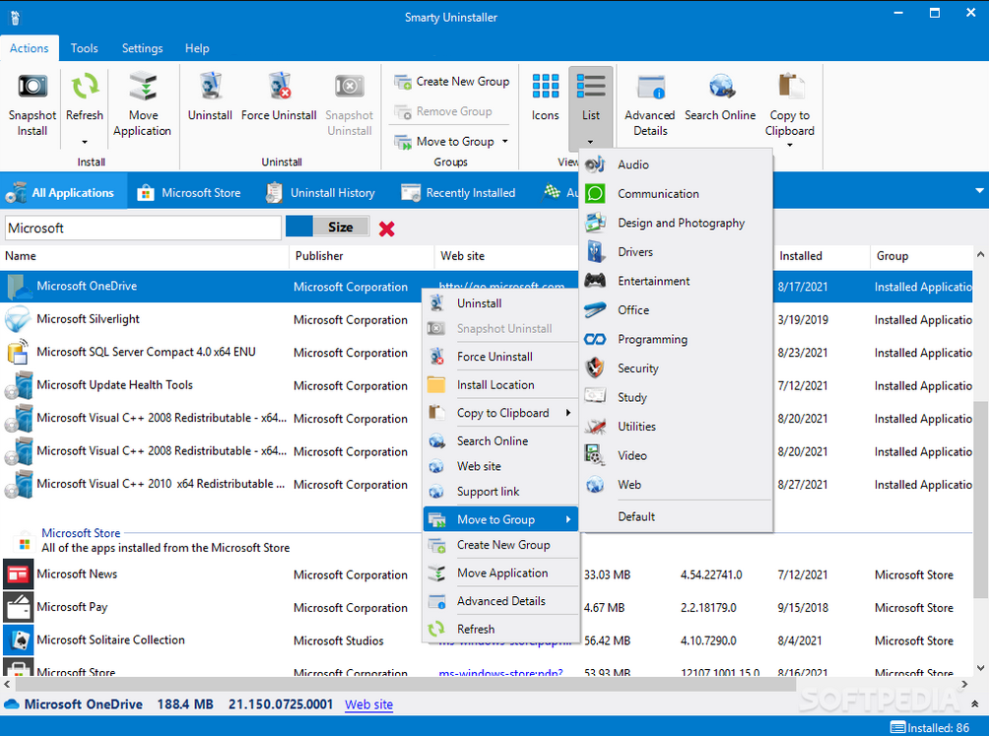Sort list by Publisher column header
The image size is (989, 736).
362,256
